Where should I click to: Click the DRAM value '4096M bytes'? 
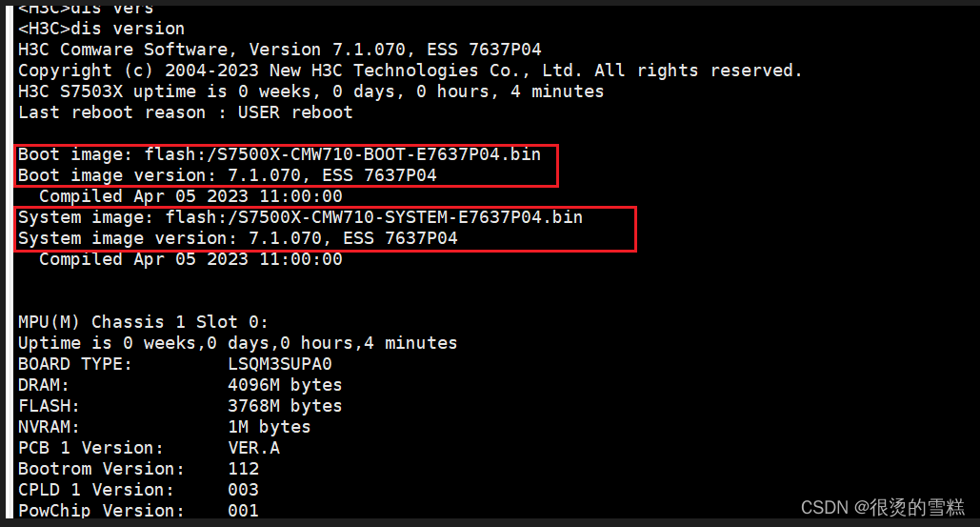pos(285,385)
